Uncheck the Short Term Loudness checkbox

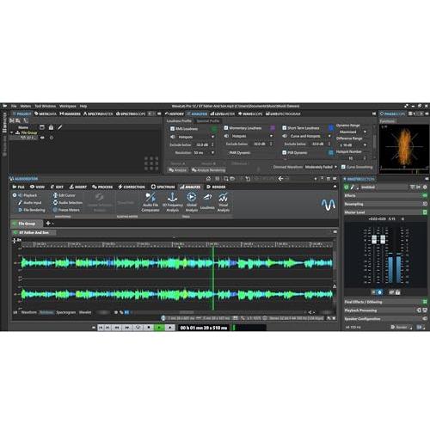click(x=285, y=128)
